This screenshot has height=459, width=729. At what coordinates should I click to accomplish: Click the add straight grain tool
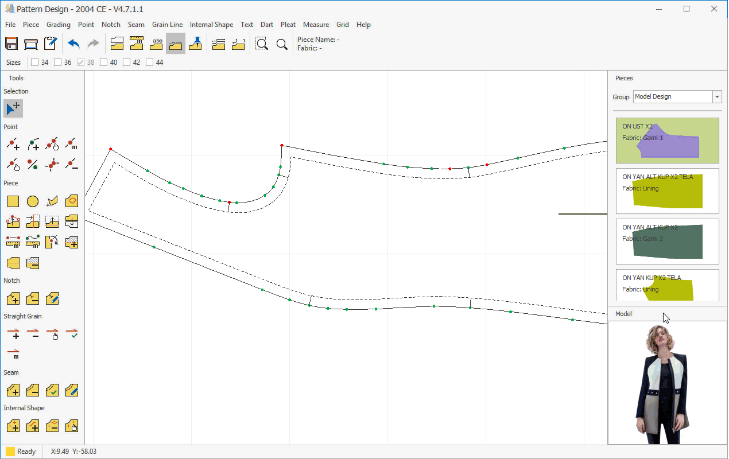13,334
